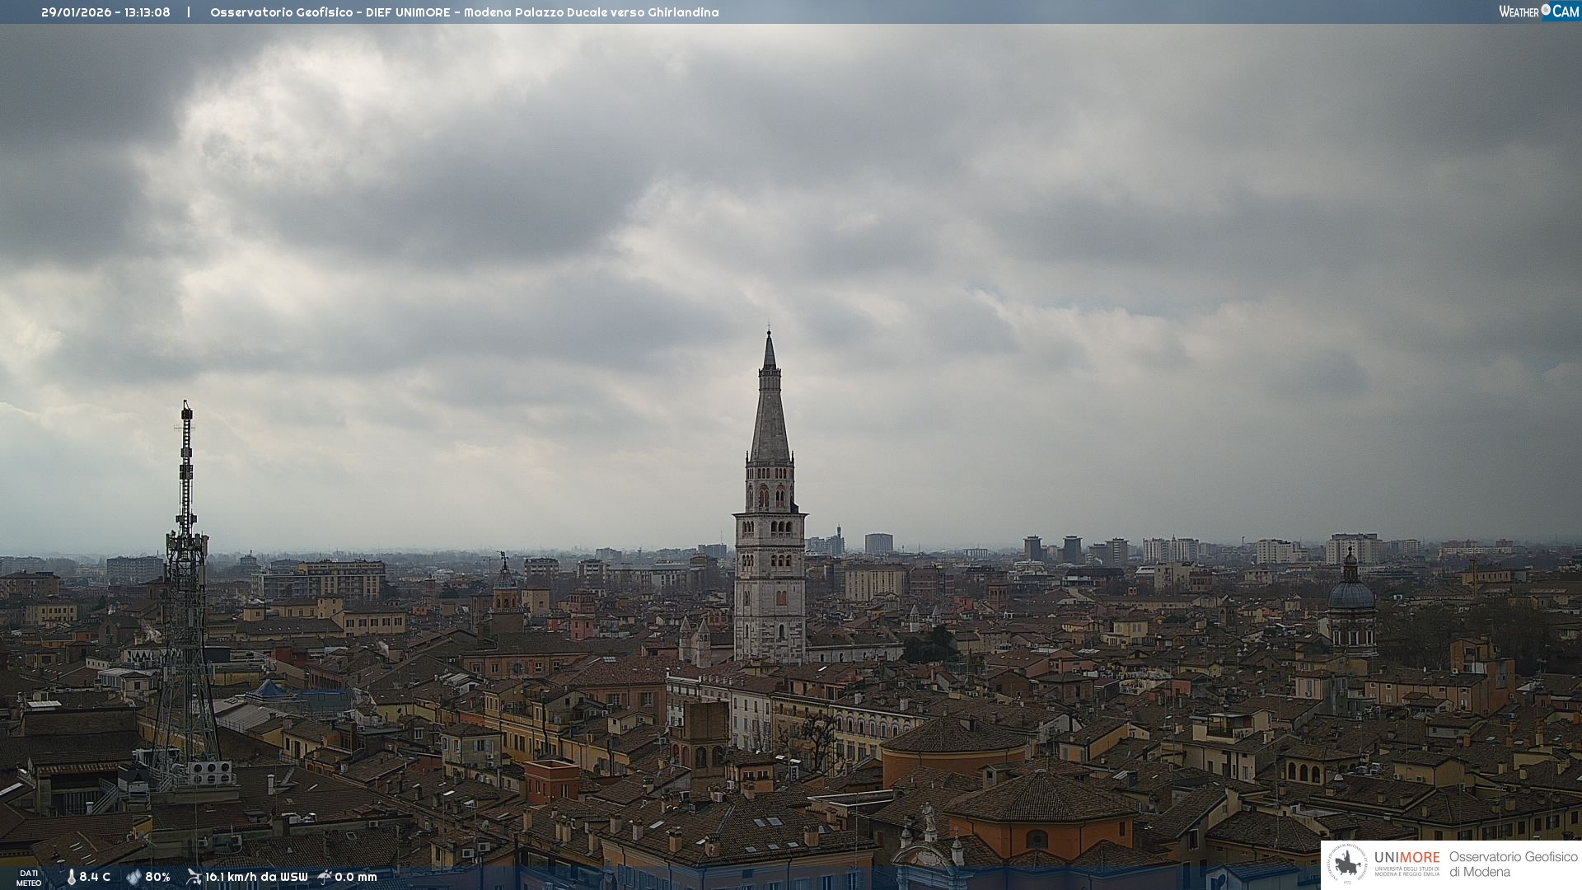
Task: Click the rain umbrella precipitation icon
Action: pos(325,877)
